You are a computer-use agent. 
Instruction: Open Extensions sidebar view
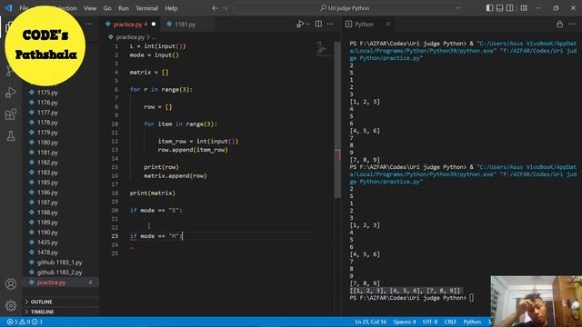point(11,114)
